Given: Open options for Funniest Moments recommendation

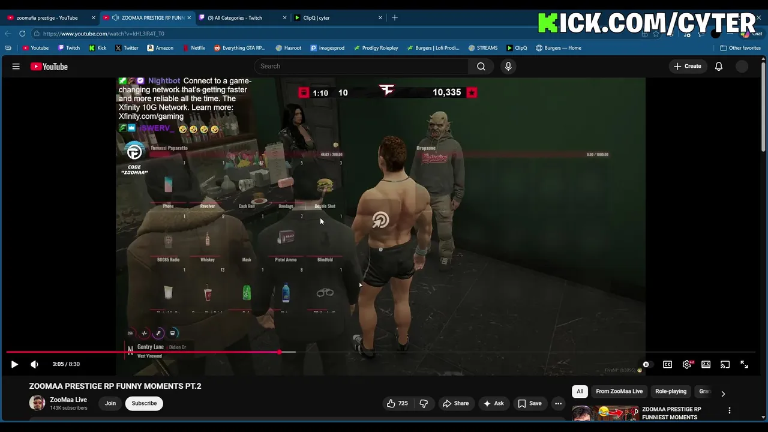Looking at the screenshot, I should point(730,410).
